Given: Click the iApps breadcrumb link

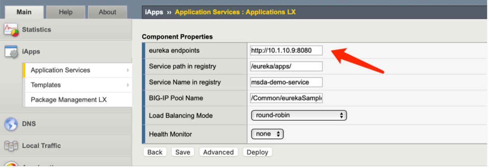Looking at the screenshot, I should (154, 13).
